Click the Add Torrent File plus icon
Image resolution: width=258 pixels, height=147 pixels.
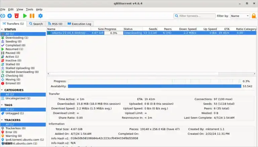(10, 16)
